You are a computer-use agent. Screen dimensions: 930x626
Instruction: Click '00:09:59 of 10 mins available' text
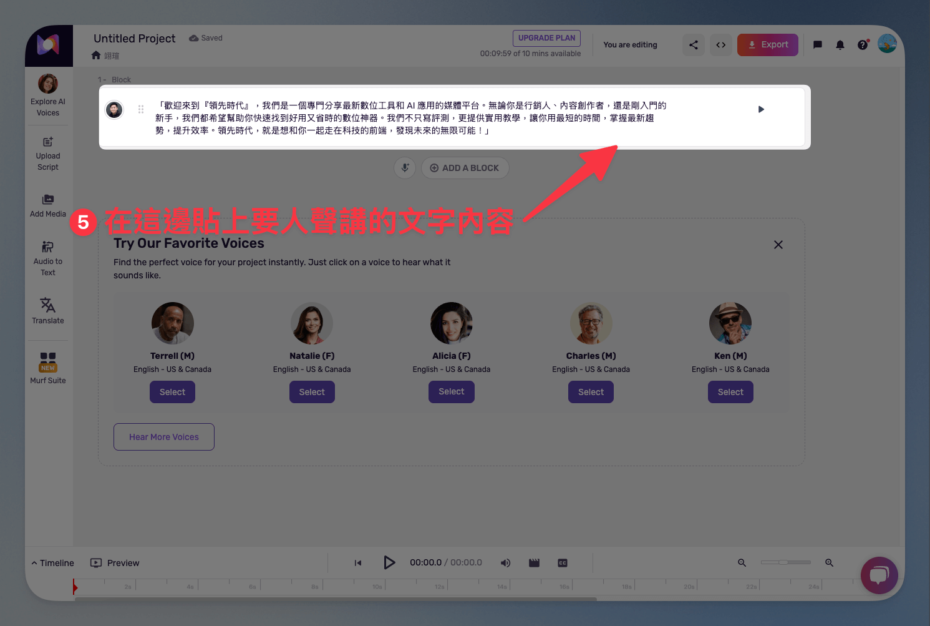tap(530, 54)
